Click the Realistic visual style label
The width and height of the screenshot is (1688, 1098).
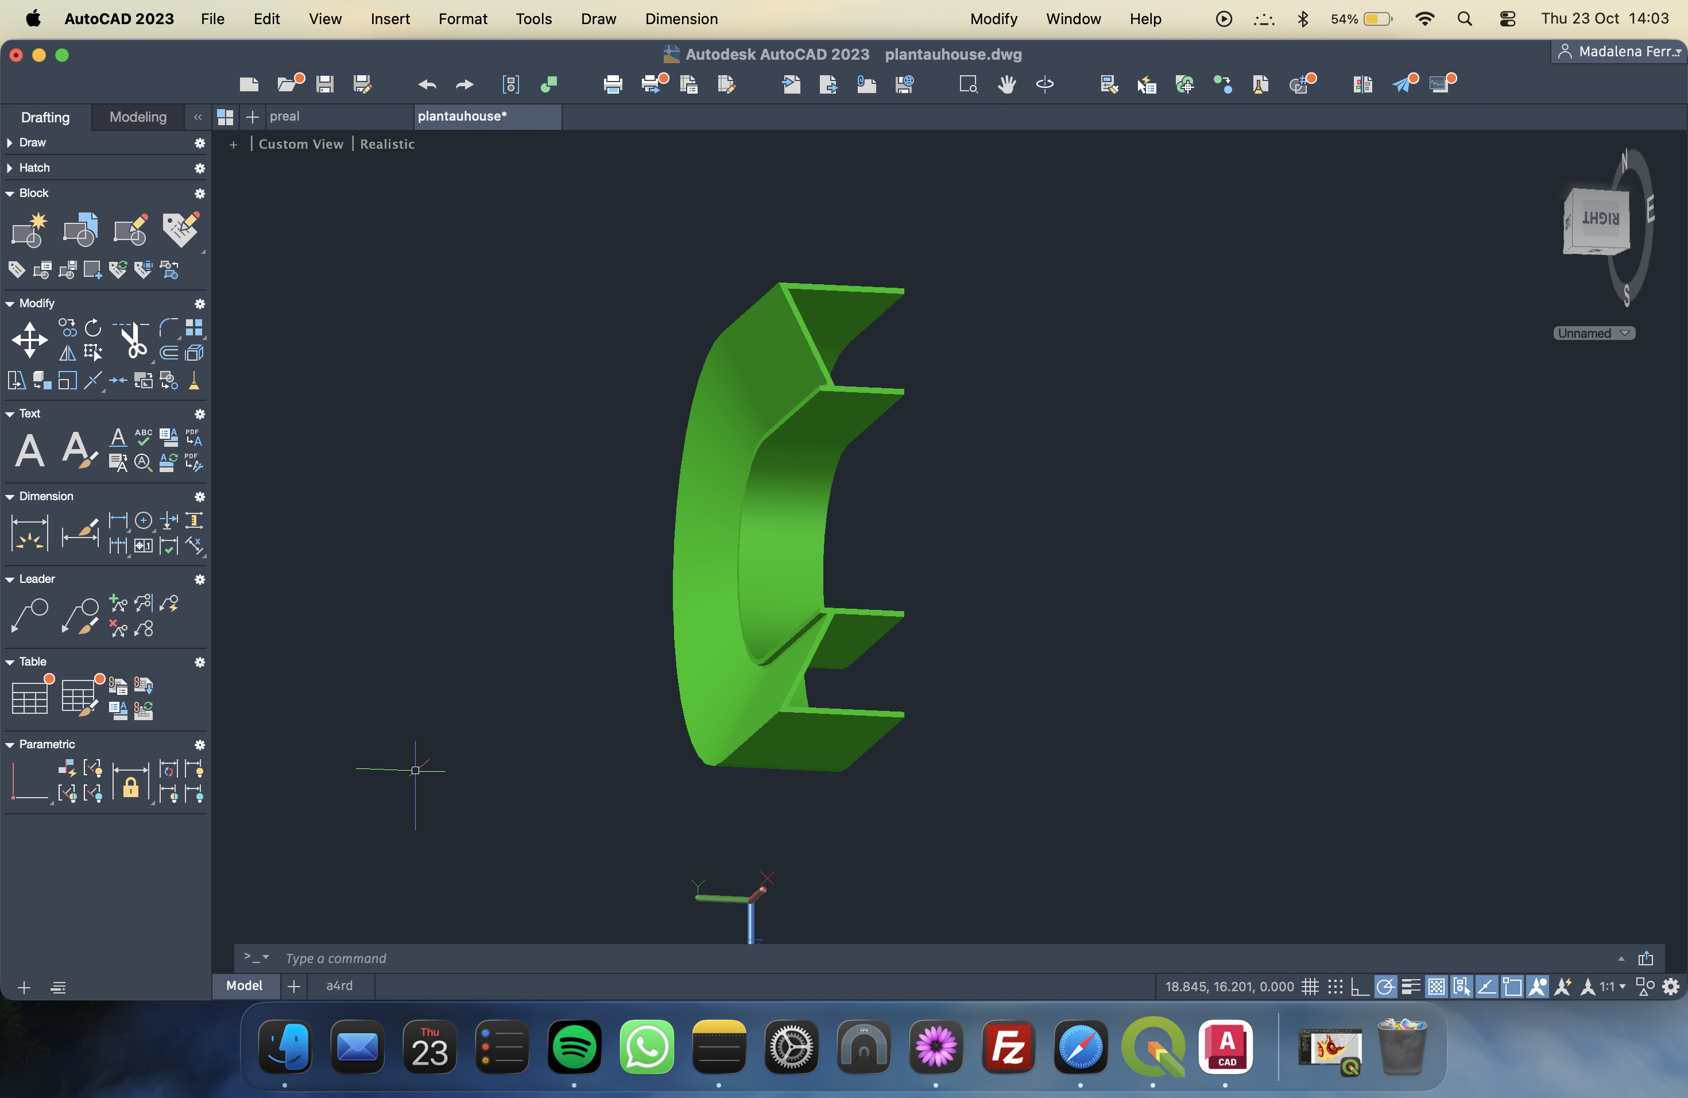click(x=387, y=144)
